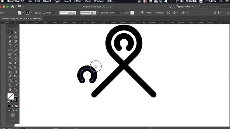Click the Home icon
Viewport: 230px width, 129px height.
point(13,6)
